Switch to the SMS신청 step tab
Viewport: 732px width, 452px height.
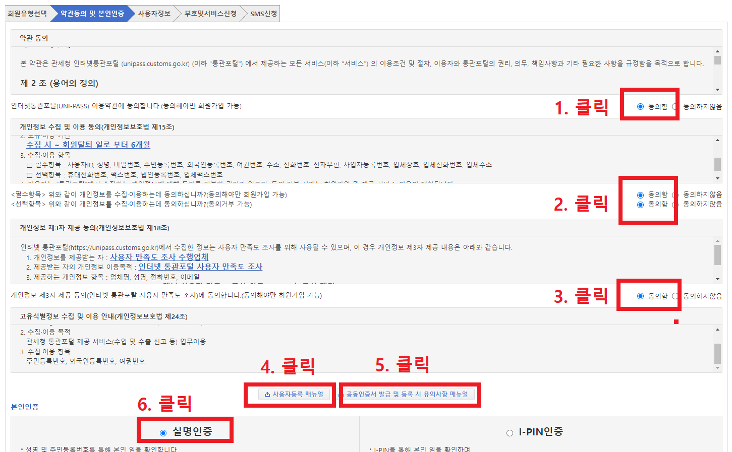pyautogui.click(x=263, y=14)
